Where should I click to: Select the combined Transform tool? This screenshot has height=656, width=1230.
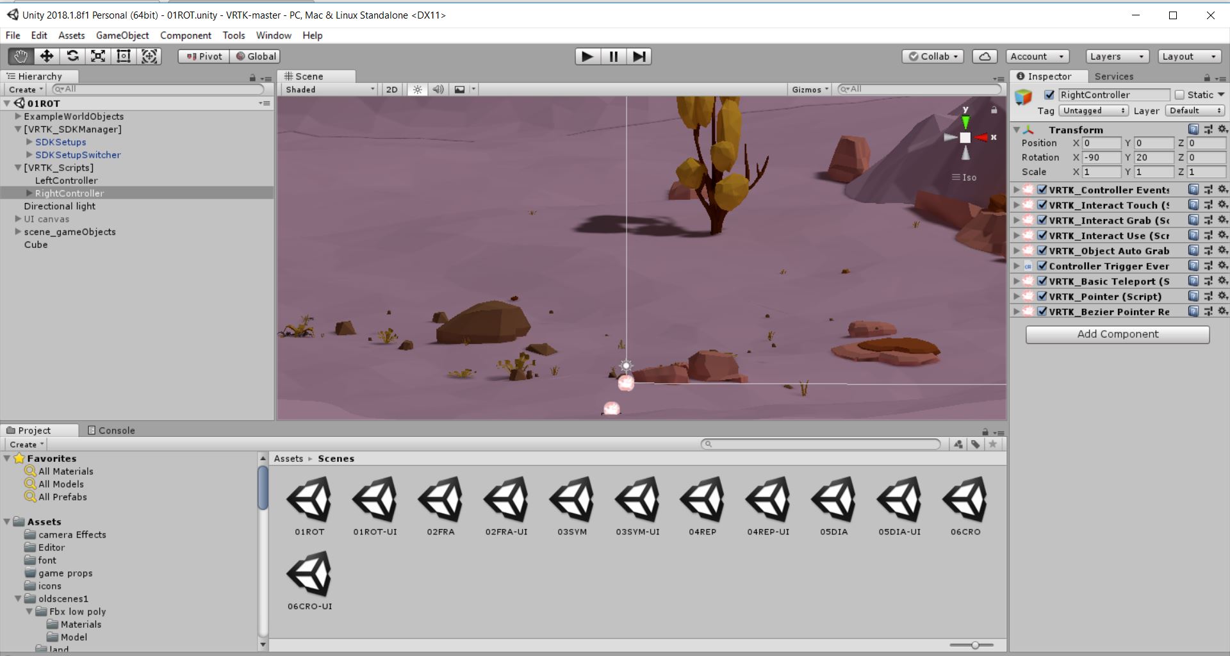[149, 56]
